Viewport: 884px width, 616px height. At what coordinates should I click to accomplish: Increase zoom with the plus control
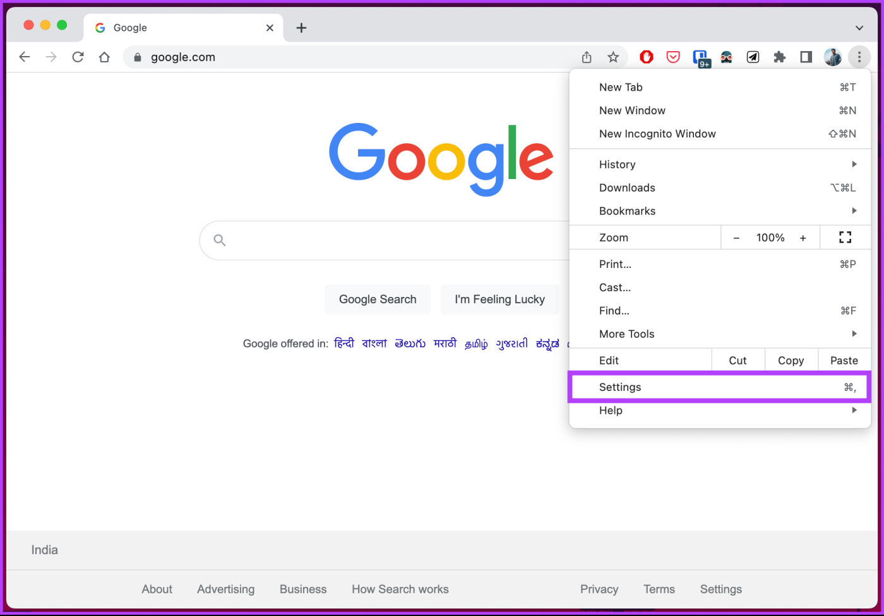click(803, 237)
